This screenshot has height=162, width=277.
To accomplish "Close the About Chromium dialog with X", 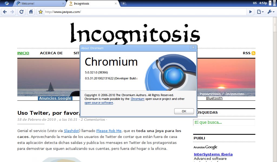I will click(193, 48).
